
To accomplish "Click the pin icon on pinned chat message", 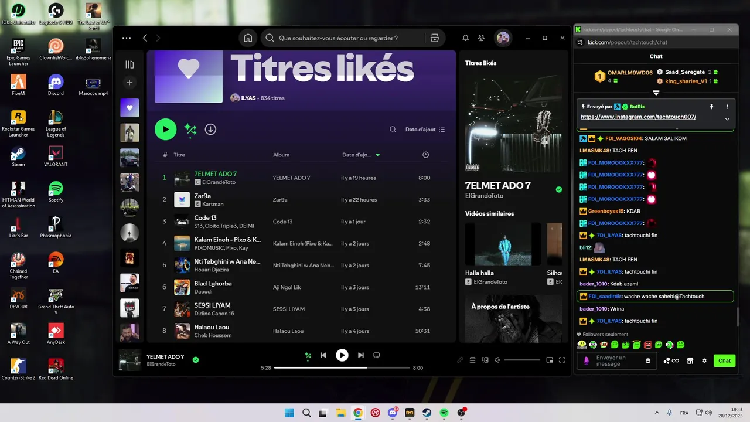I will coord(712,107).
